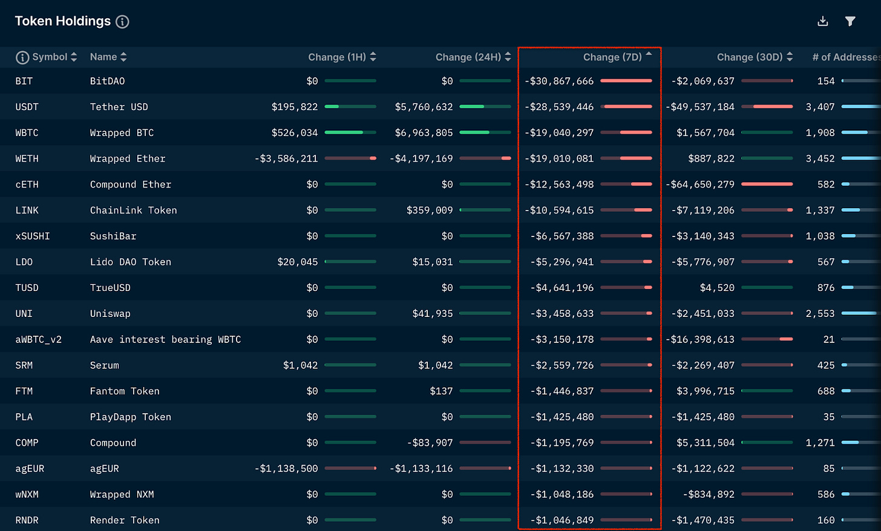Click the Wrapped Ether token name
The width and height of the screenshot is (881, 531).
128,158
